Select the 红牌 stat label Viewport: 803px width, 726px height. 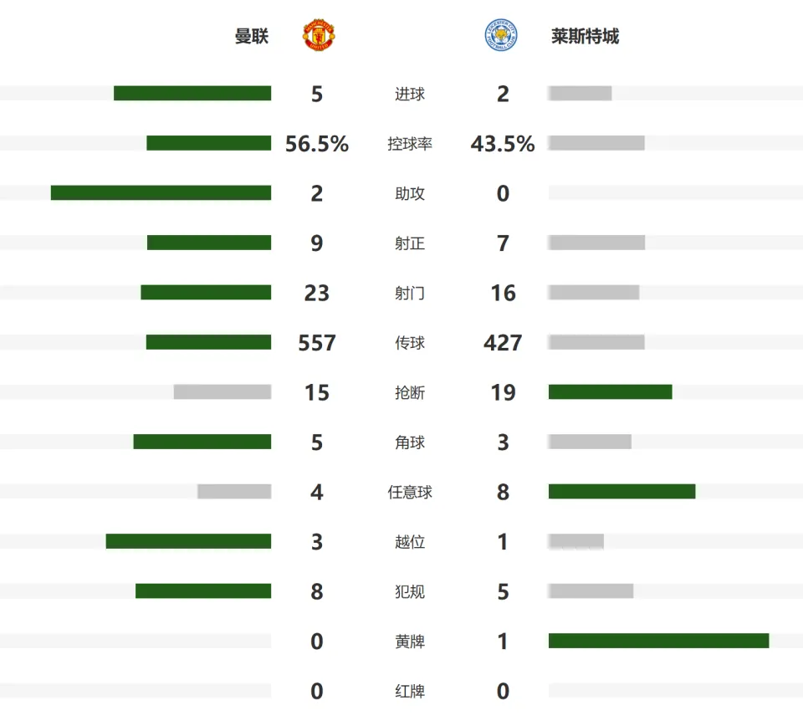(x=410, y=691)
